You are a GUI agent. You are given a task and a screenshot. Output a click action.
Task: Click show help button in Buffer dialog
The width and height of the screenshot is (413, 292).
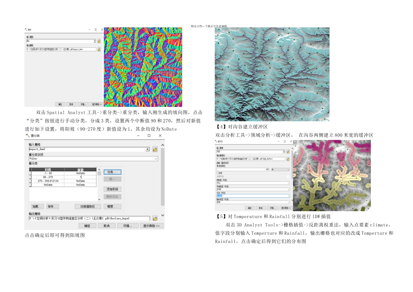[286, 208]
